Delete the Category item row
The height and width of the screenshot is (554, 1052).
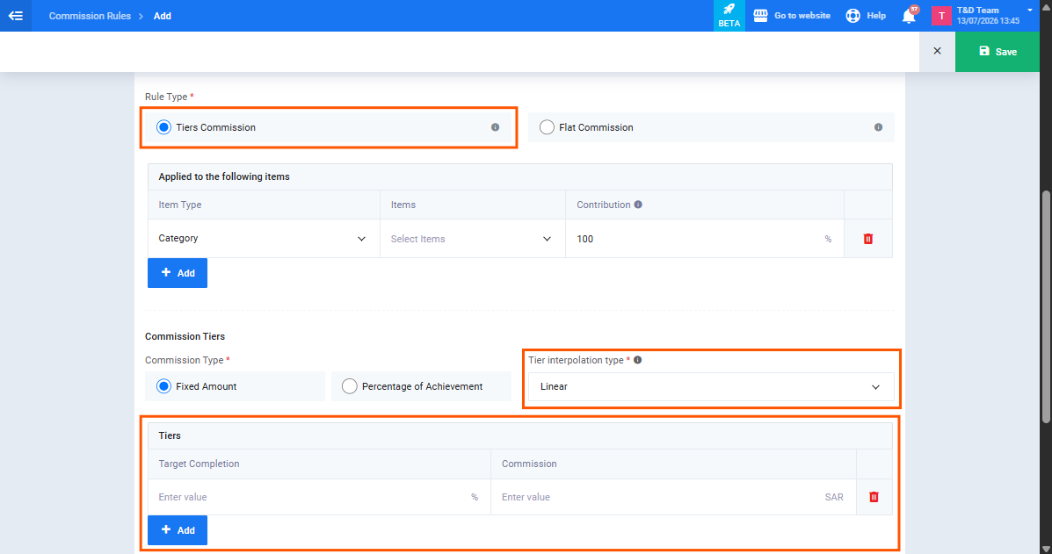click(868, 239)
